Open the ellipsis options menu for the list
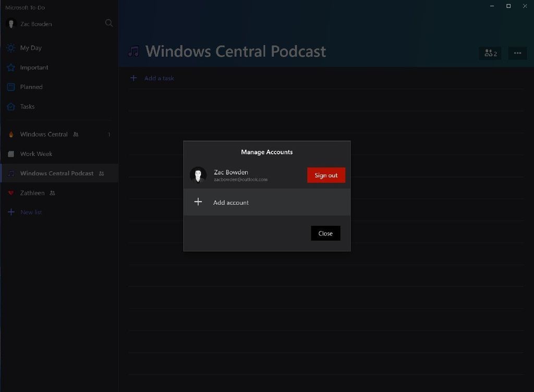 coord(518,53)
